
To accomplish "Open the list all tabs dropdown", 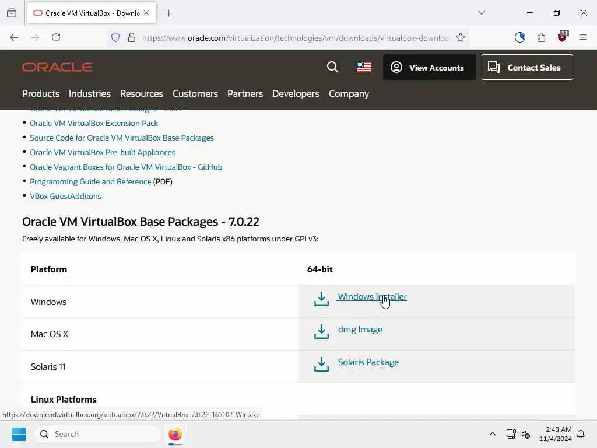I will tap(482, 13).
